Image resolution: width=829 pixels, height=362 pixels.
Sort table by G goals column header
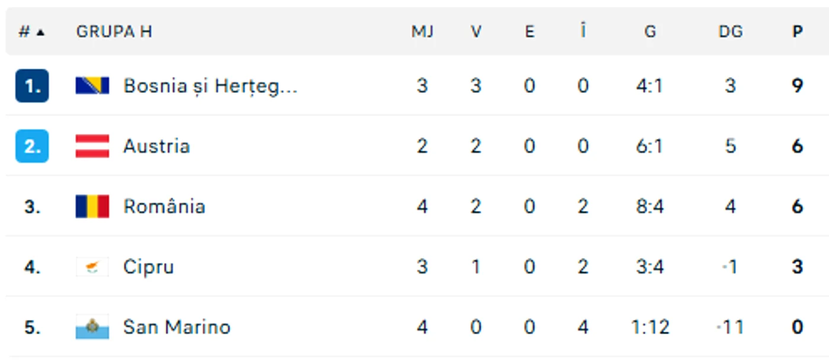(650, 31)
